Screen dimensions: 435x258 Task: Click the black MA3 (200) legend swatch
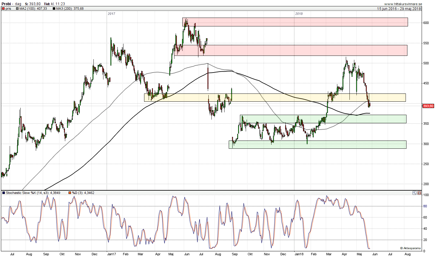[54, 9]
